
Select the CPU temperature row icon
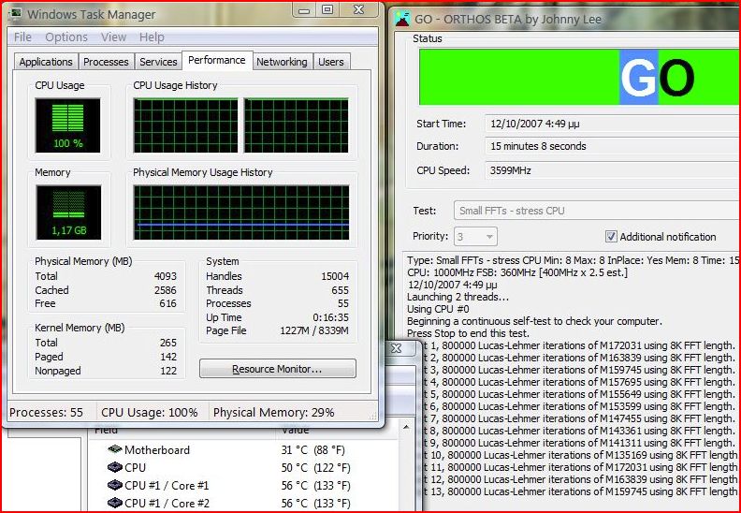[x=115, y=467]
